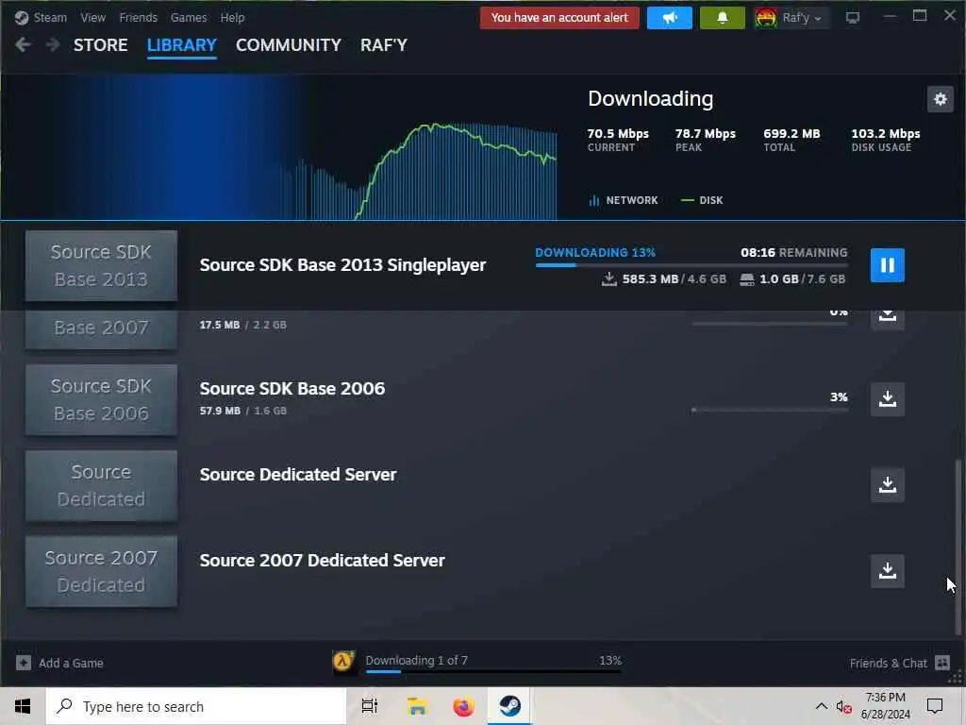The width and height of the screenshot is (966, 725).
Task: Pause the Source SDK Base 2013 download
Action: click(x=887, y=265)
